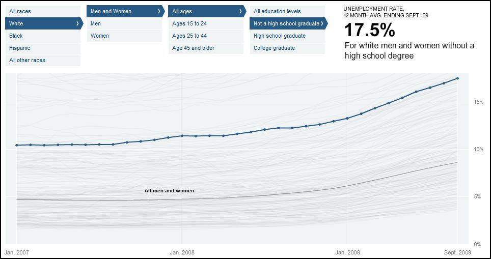Select Age 45 and older group
This screenshot has height=259, width=491.
(194, 48)
